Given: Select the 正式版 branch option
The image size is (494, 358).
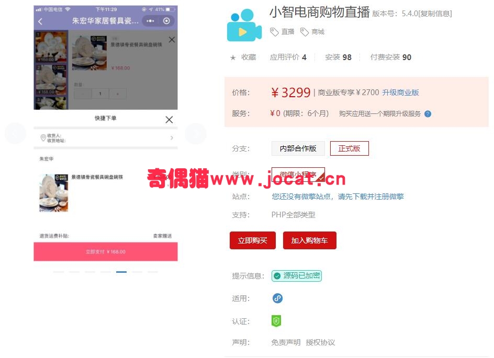Looking at the screenshot, I should click(349, 148).
